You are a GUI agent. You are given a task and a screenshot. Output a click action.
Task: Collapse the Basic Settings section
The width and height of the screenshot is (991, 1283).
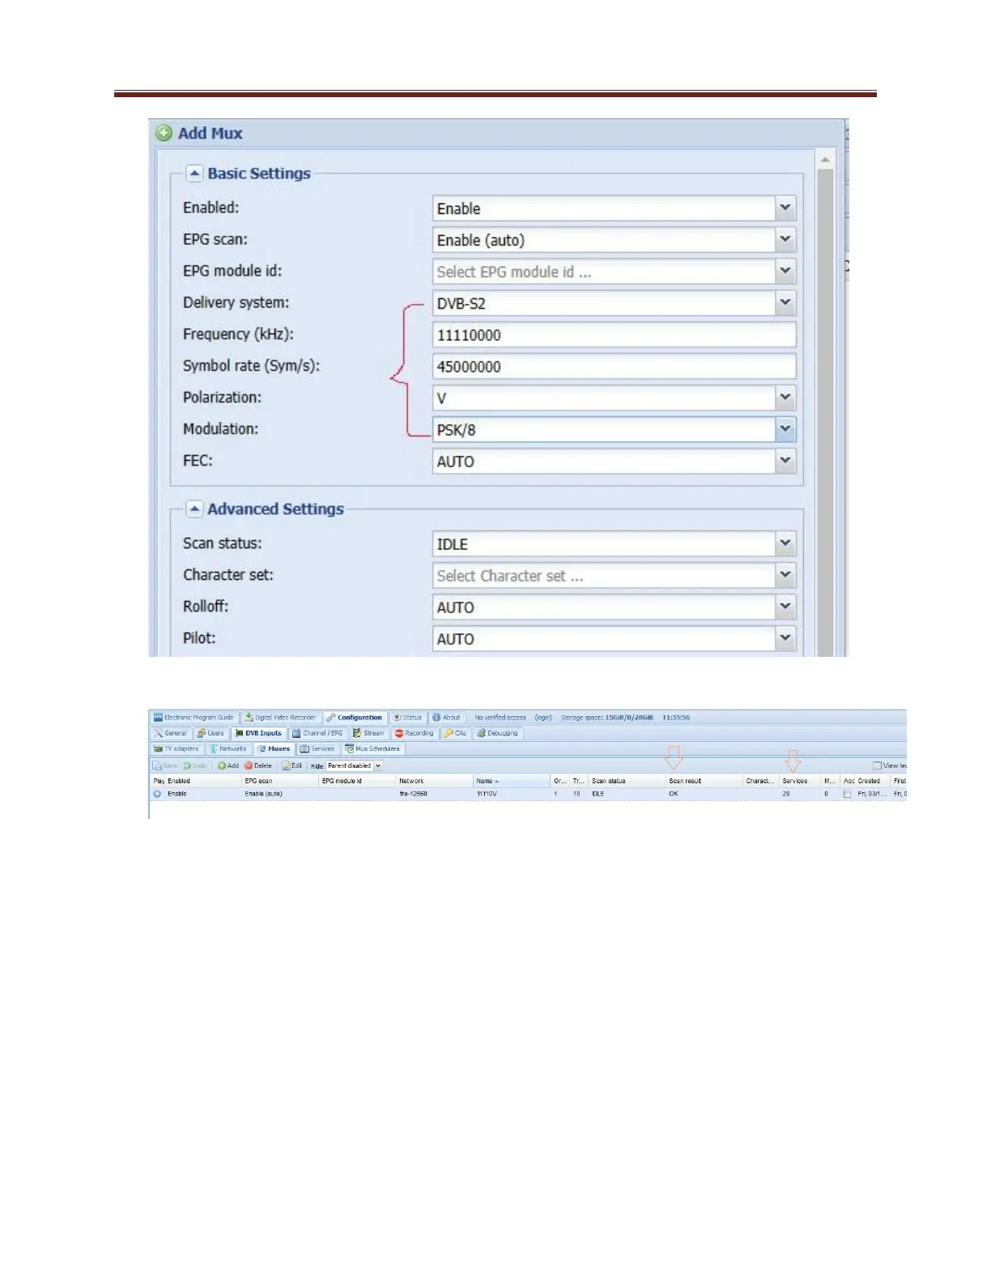pos(194,173)
